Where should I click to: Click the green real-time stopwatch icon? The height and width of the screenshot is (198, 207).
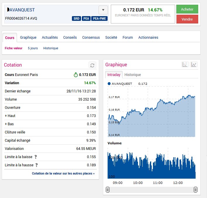click(76, 75)
